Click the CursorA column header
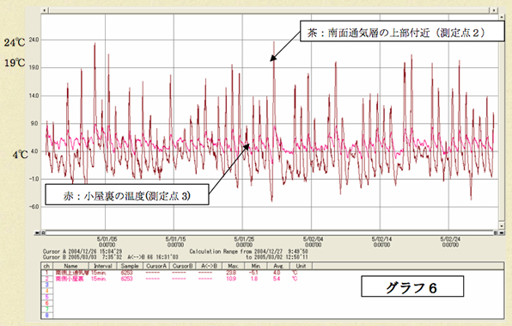This screenshot has height=326, width=512. pos(156,266)
